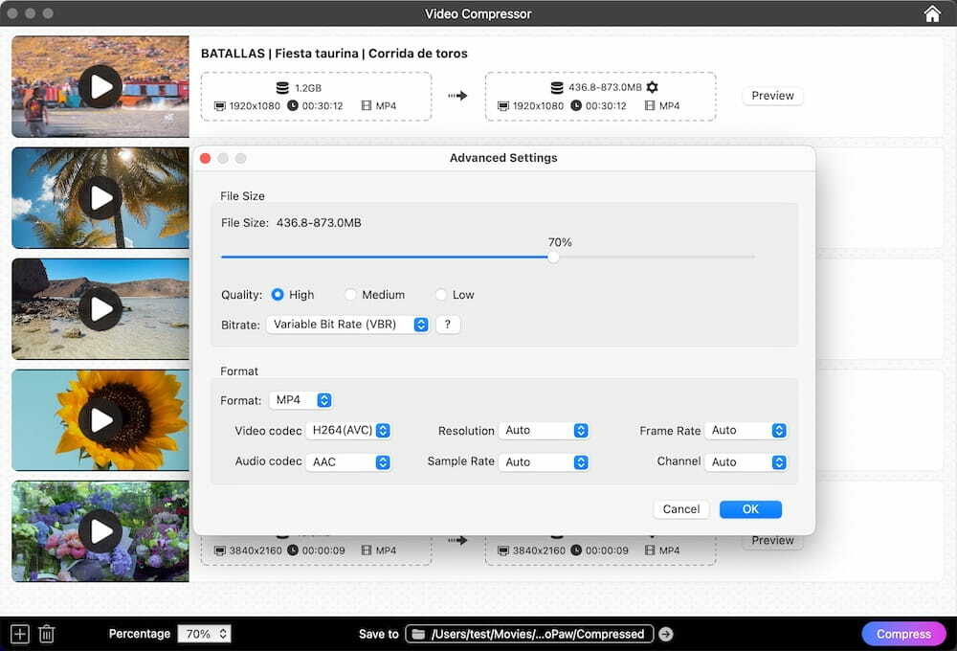Click the file size slider handle
Screen dimensions: 957x651
pyautogui.click(x=553, y=257)
